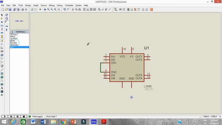The height and width of the screenshot is (125, 222).
Task: Click the New Design file icon
Action: pyautogui.click(x=3, y=9)
